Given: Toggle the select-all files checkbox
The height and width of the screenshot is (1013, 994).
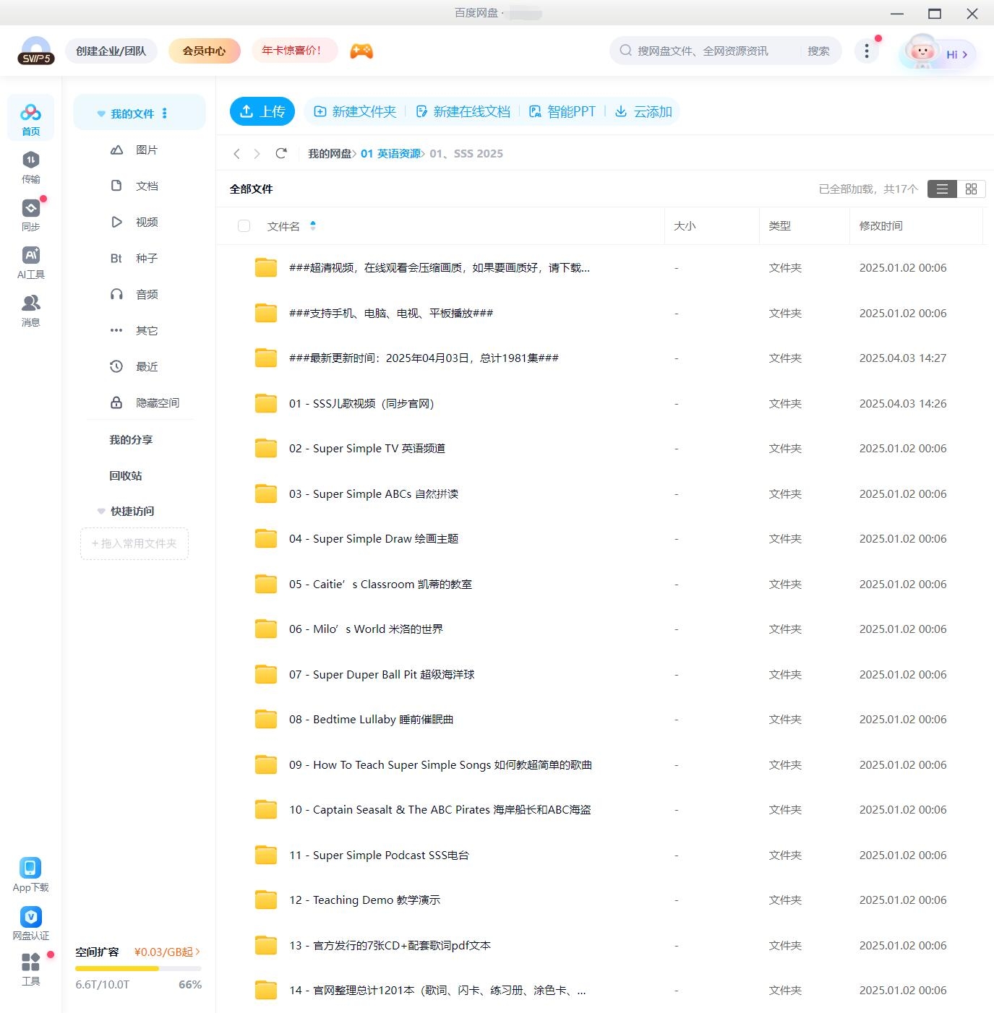Looking at the screenshot, I should [x=244, y=226].
